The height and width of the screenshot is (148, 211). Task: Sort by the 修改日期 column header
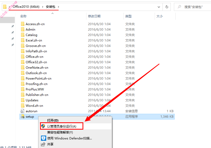coord(94,16)
